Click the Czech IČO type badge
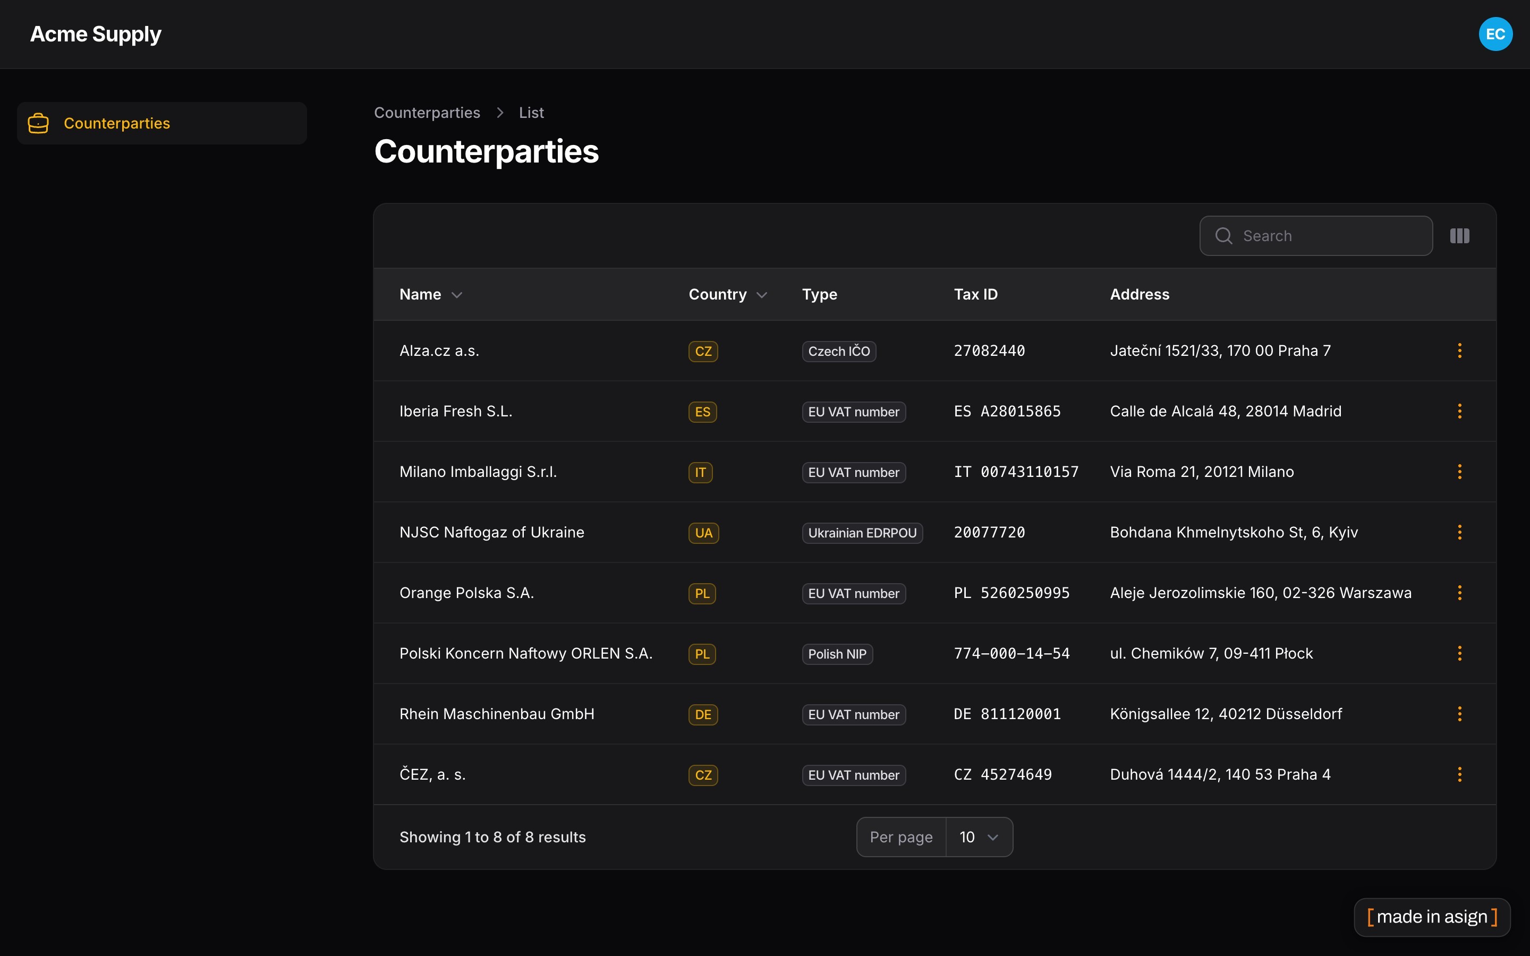This screenshot has height=956, width=1530. click(x=839, y=352)
